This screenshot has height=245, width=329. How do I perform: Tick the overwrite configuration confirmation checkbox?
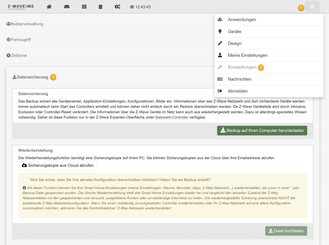coord(25,180)
